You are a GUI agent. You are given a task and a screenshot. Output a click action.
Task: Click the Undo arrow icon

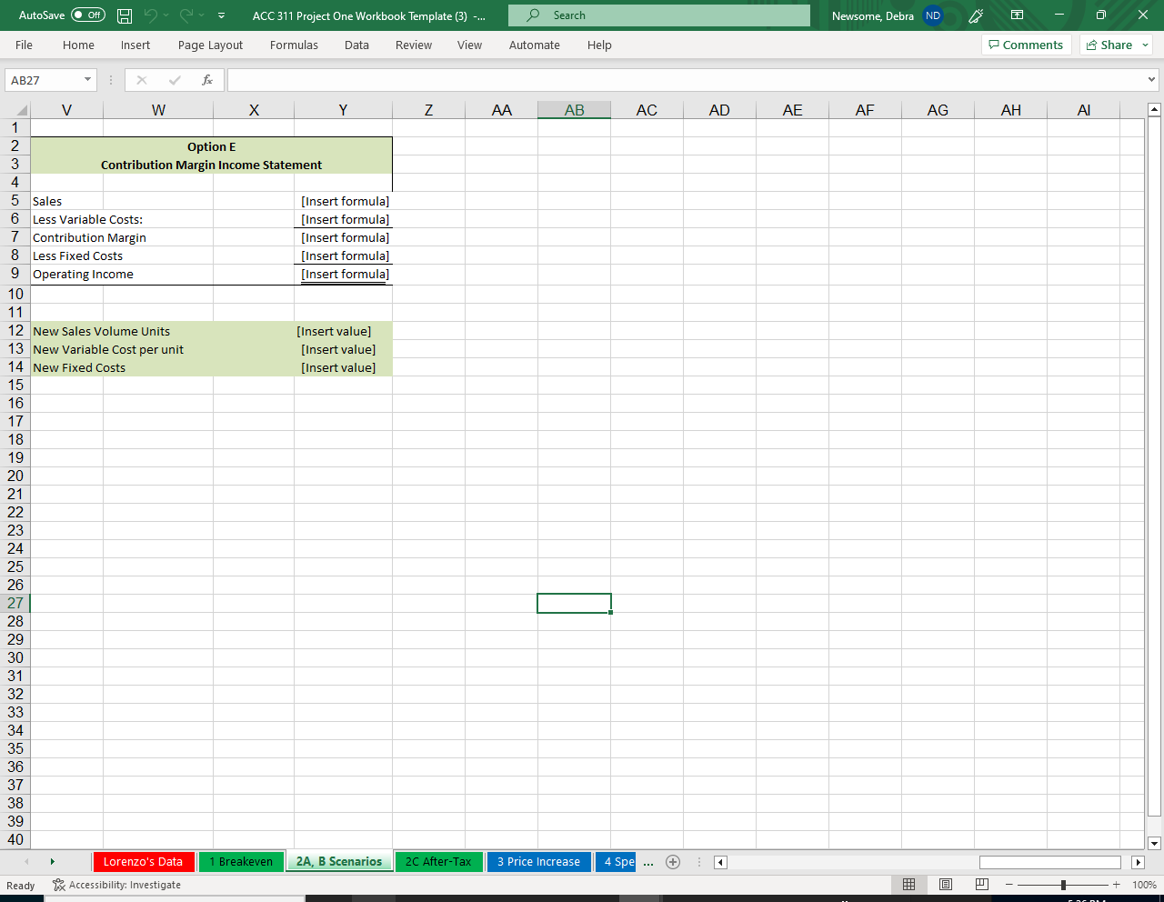coord(151,15)
